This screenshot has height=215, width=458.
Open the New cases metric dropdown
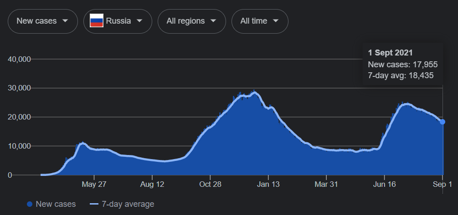(x=42, y=21)
